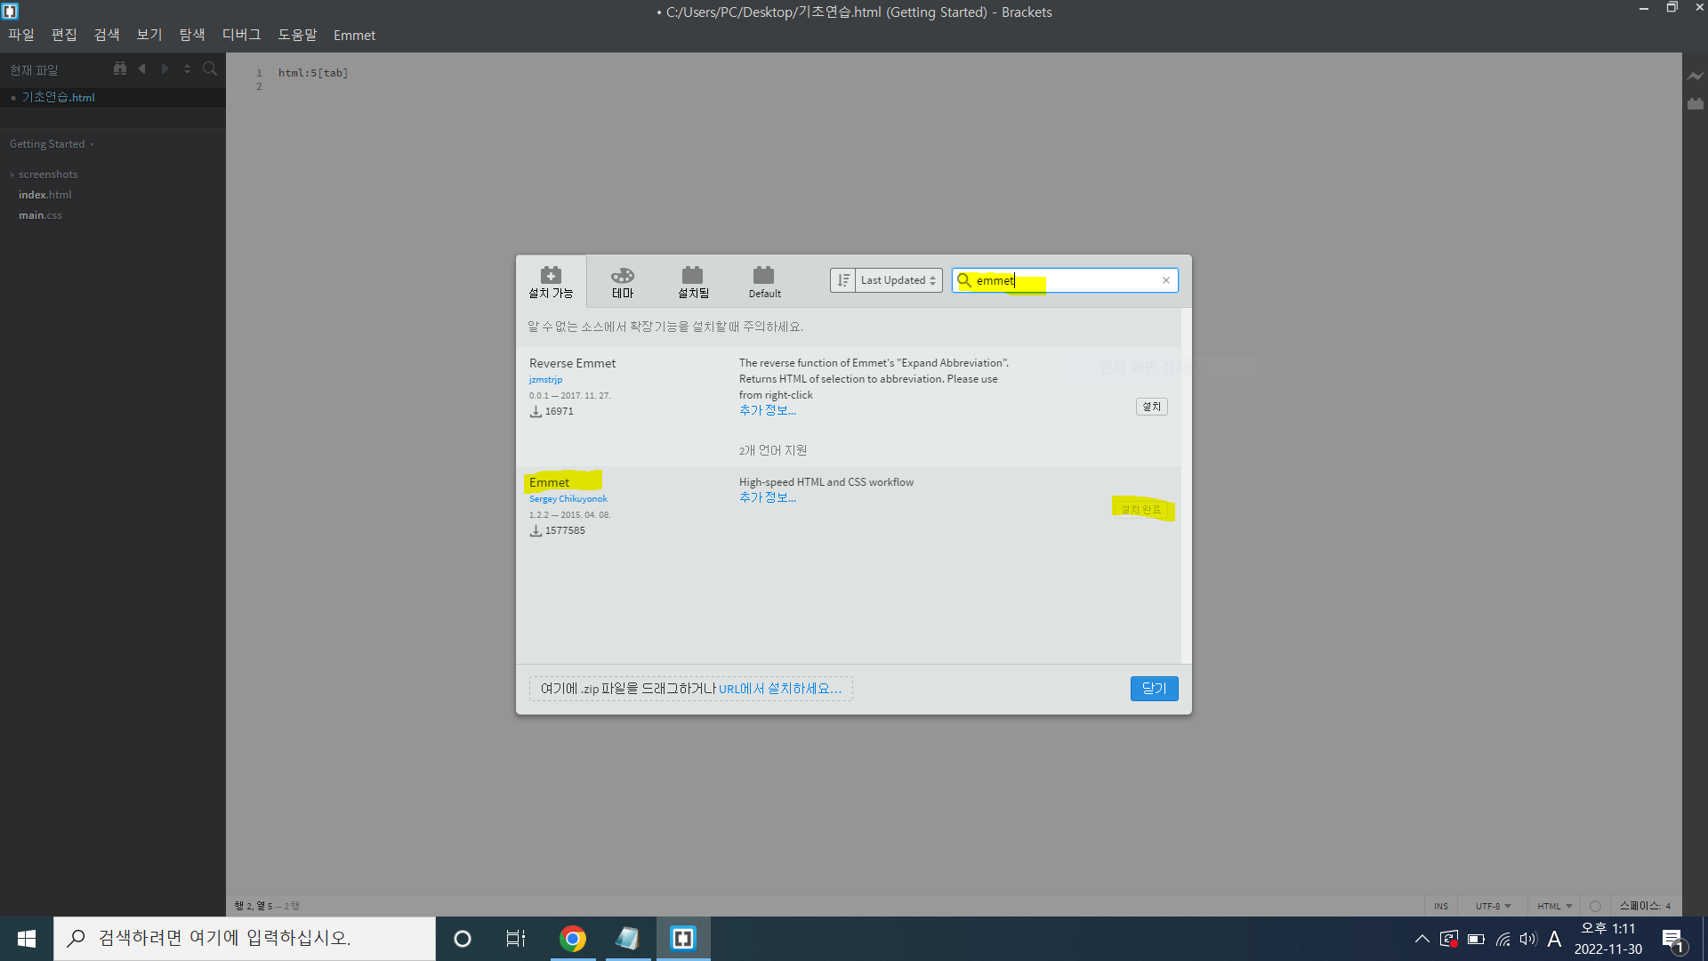The height and width of the screenshot is (961, 1708).
Task: Click the navigate forward arrow in sidebar
Action: click(165, 69)
